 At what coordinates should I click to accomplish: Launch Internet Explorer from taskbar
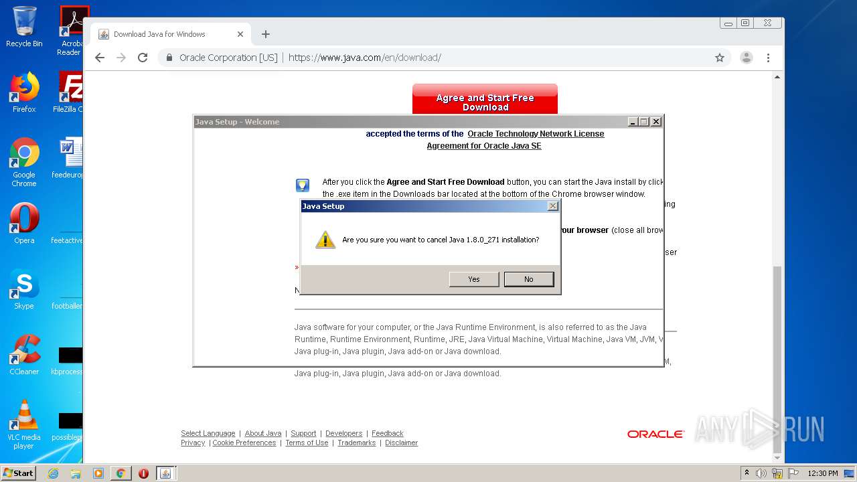pos(53,473)
